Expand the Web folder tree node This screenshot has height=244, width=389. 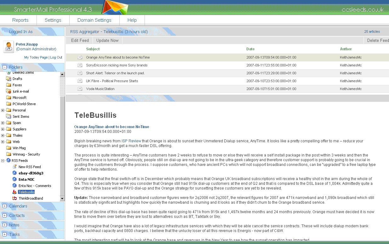3,142
